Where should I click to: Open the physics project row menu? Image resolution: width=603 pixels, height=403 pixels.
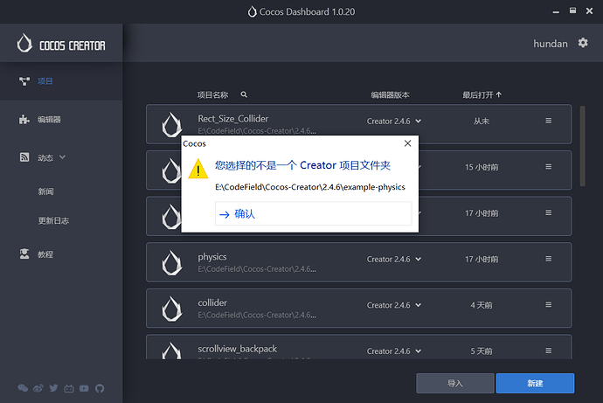[x=549, y=259]
